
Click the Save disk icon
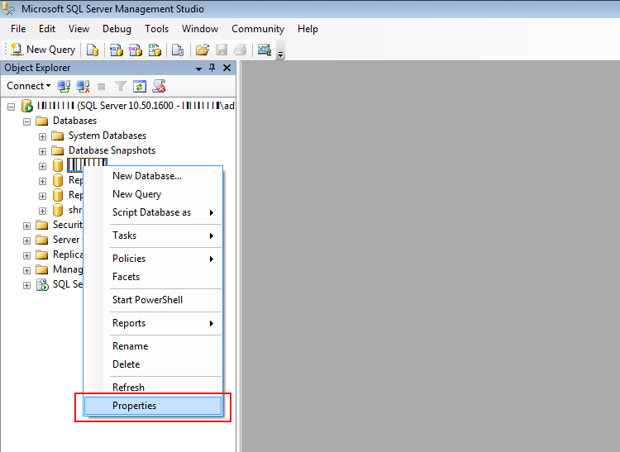tap(222, 50)
